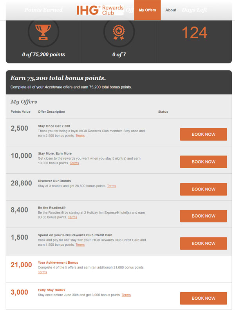Book Now for Stay More, Earn More
The image size is (235, 313).
coord(203,162)
